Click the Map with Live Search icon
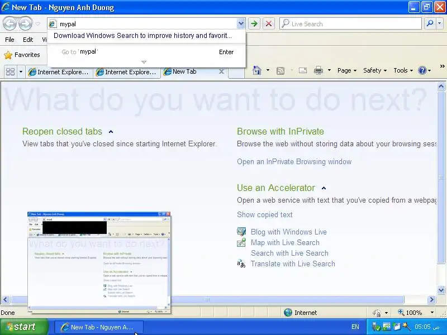Viewport: 447px width, 335px height. [x=241, y=242]
